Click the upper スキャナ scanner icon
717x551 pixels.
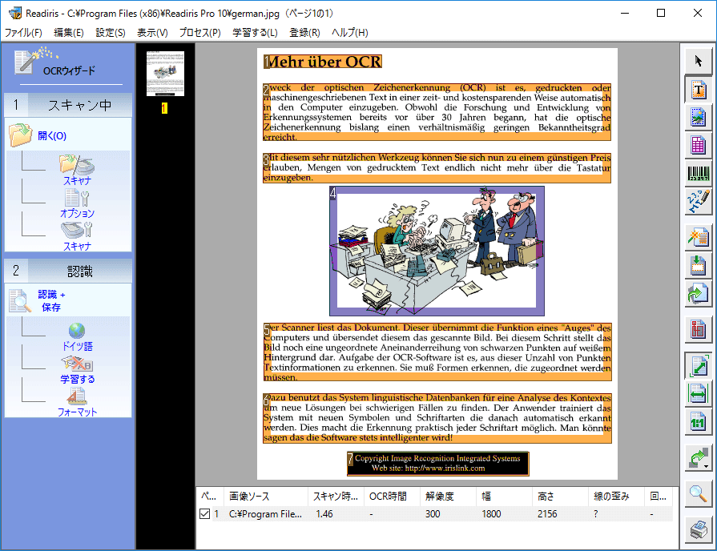click(77, 170)
